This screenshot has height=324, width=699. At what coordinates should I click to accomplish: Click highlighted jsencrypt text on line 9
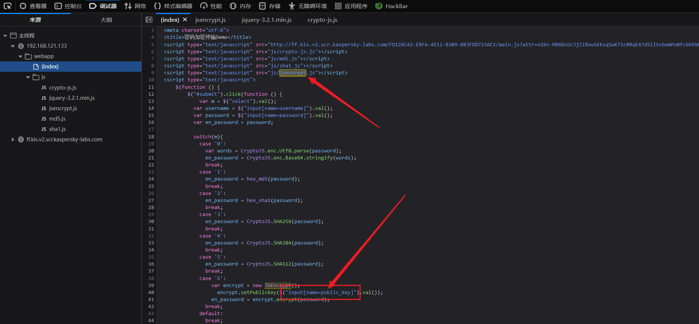[x=293, y=73]
